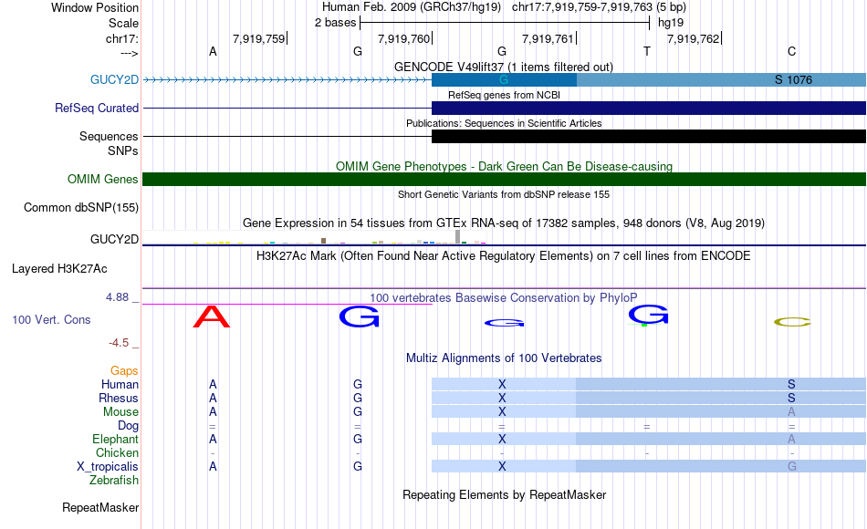Click the Common dbSNP(155) track label
Image resolution: width=867 pixels, height=529 pixels.
point(80,207)
